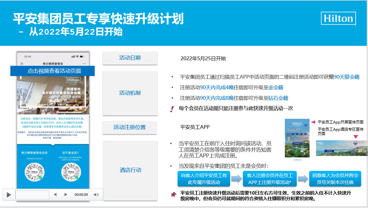Click the 点击视频查看活动页面 banner
Screen dimensions: 368x208
[53, 71]
